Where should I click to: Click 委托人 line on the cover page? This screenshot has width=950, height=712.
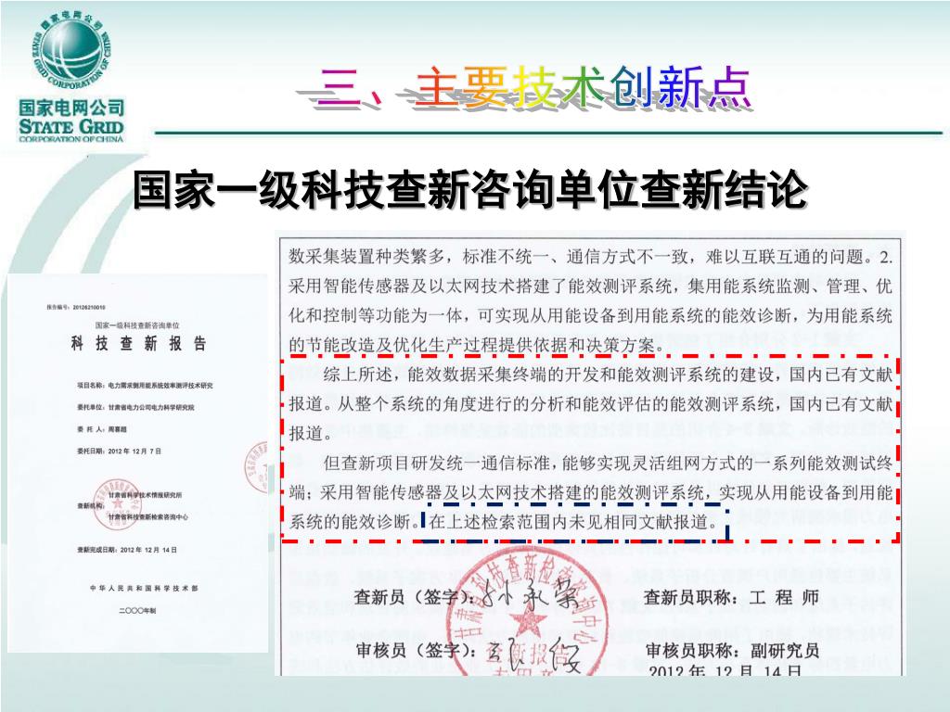pos(102,429)
